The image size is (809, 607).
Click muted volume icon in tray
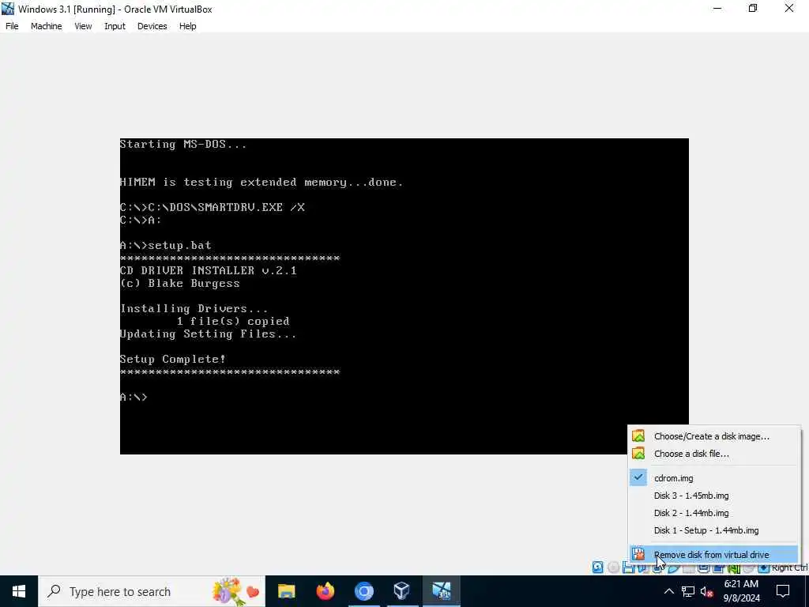tap(707, 591)
